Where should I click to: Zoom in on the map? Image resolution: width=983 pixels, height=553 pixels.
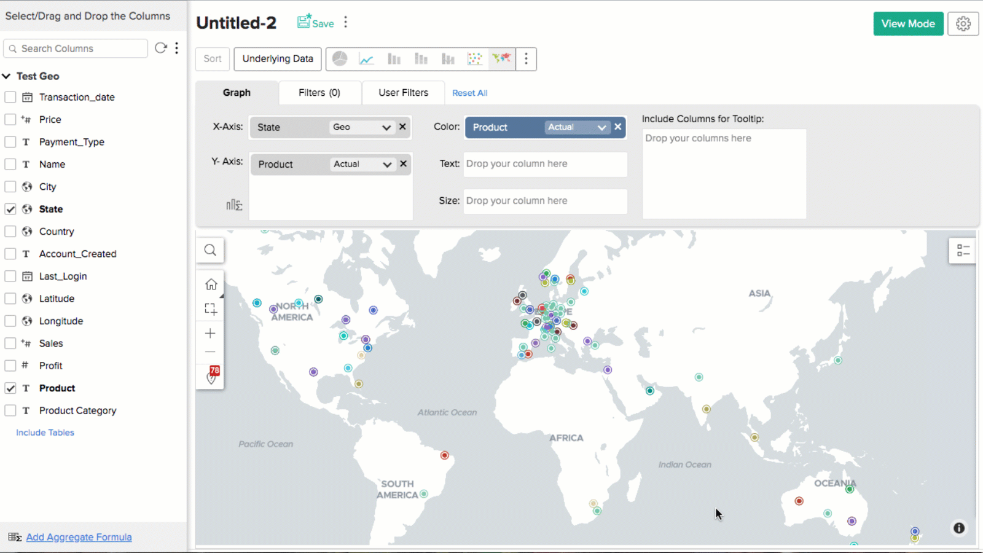tap(211, 333)
